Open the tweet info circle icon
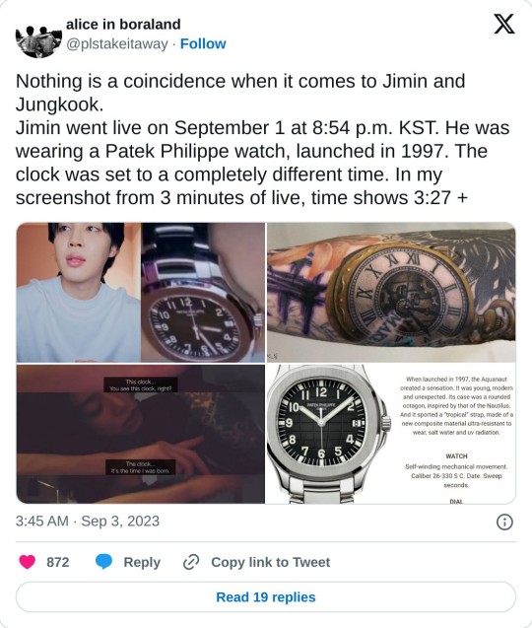Viewport: 532px width, 628px height. (x=504, y=522)
